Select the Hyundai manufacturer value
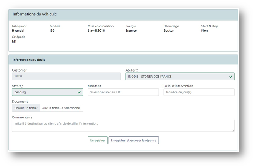 click(x=19, y=31)
